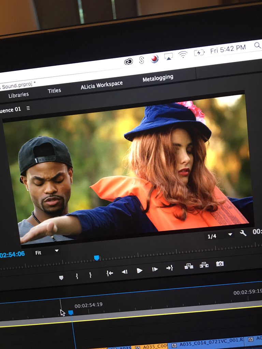Switch to Titles workspace
The height and width of the screenshot is (349, 262).
point(54,91)
